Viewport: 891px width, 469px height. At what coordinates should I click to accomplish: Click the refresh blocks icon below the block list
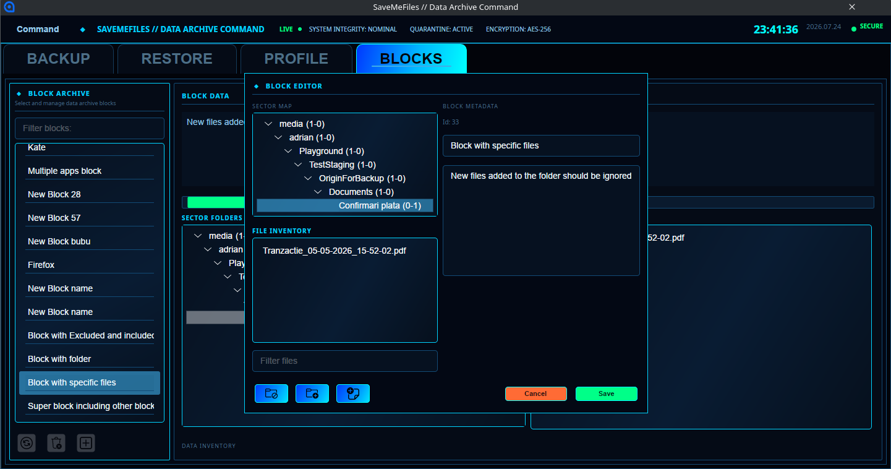point(27,443)
